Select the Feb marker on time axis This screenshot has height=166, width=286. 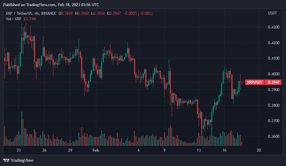[96, 150]
